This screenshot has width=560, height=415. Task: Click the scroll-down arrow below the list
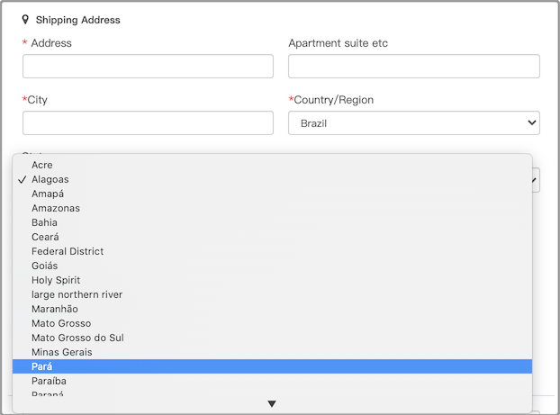pyautogui.click(x=272, y=404)
